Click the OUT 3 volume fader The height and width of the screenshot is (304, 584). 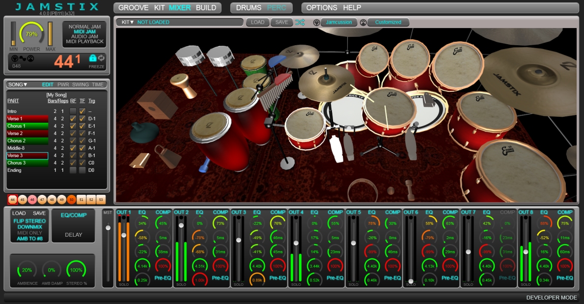click(239, 240)
